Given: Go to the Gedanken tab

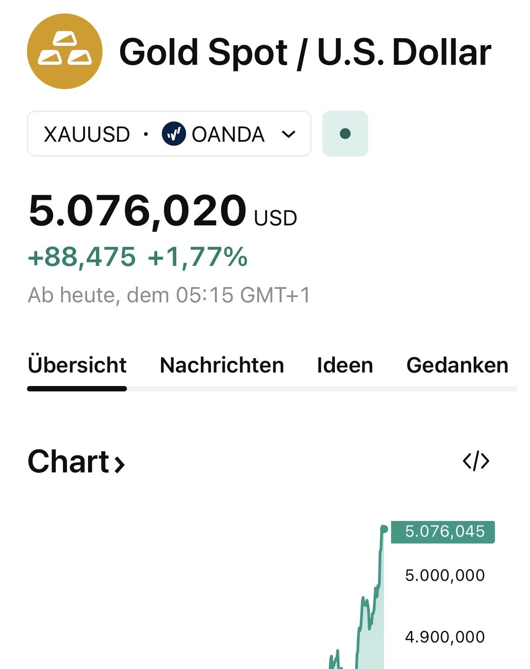Looking at the screenshot, I should 457,365.
